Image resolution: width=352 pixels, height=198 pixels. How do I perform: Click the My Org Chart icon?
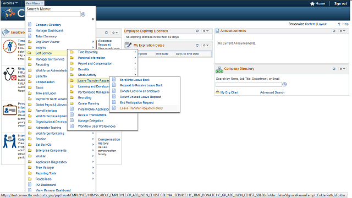[x=218, y=92]
